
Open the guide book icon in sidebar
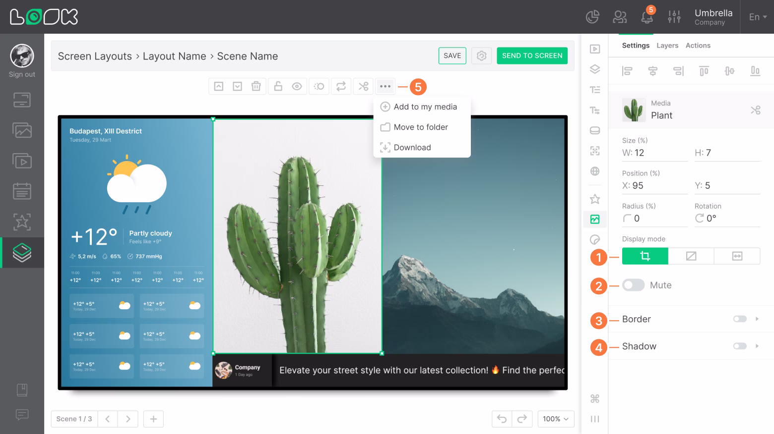pos(22,390)
